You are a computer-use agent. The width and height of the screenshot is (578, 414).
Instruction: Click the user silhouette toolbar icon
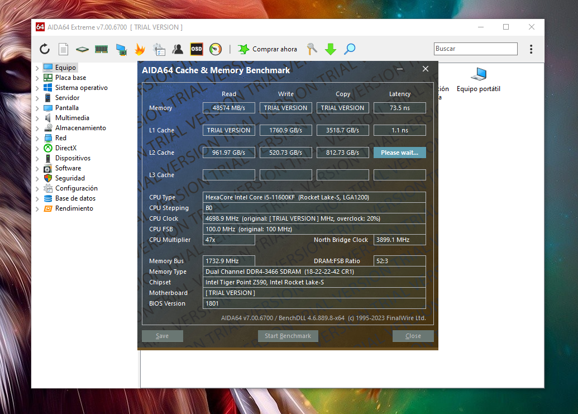178,49
